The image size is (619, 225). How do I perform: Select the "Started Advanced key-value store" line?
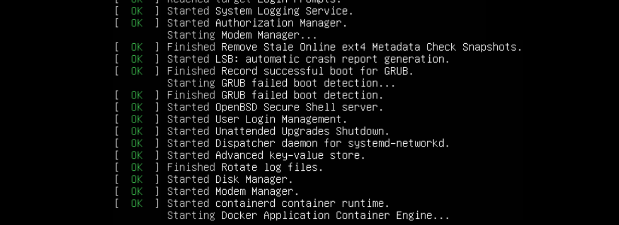(266, 155)
